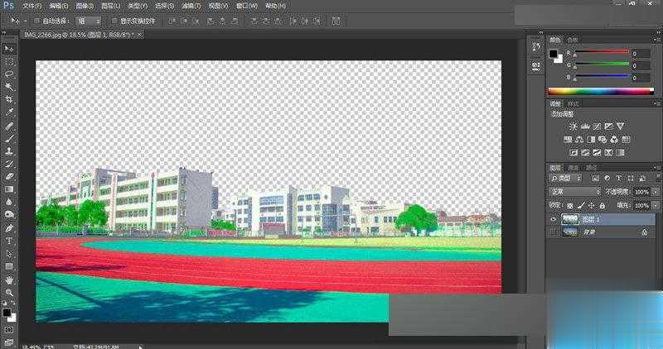Image resolution: width=663 pixels, height=349 pixels.
Task: Select the Magic Wand tool
Action: tap(9, 87)
